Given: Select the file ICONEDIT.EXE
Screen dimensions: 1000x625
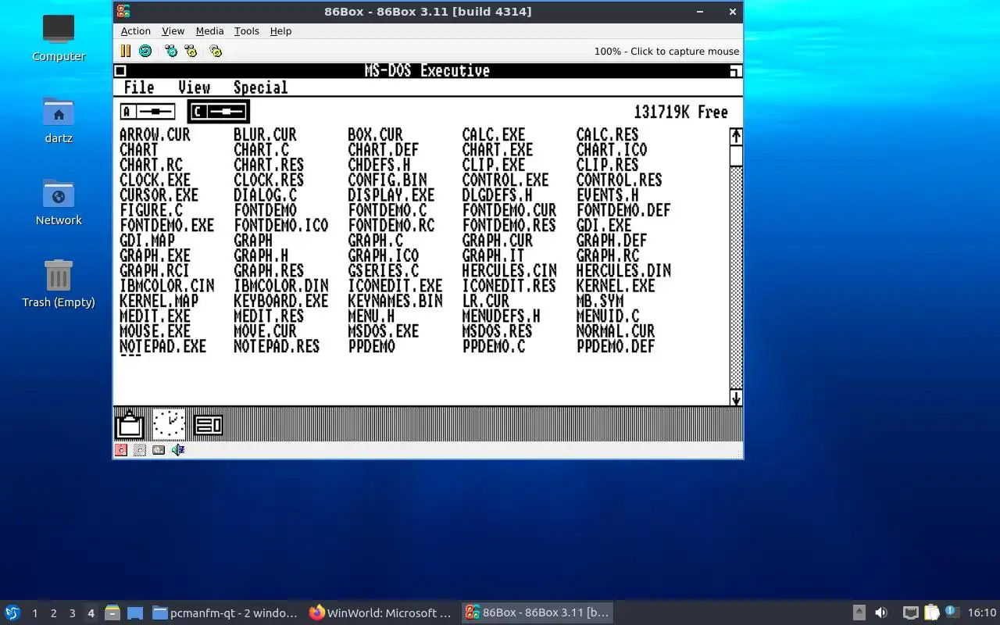Looking at the screenshot, I should pyautogui.click(x=395, y=286).
